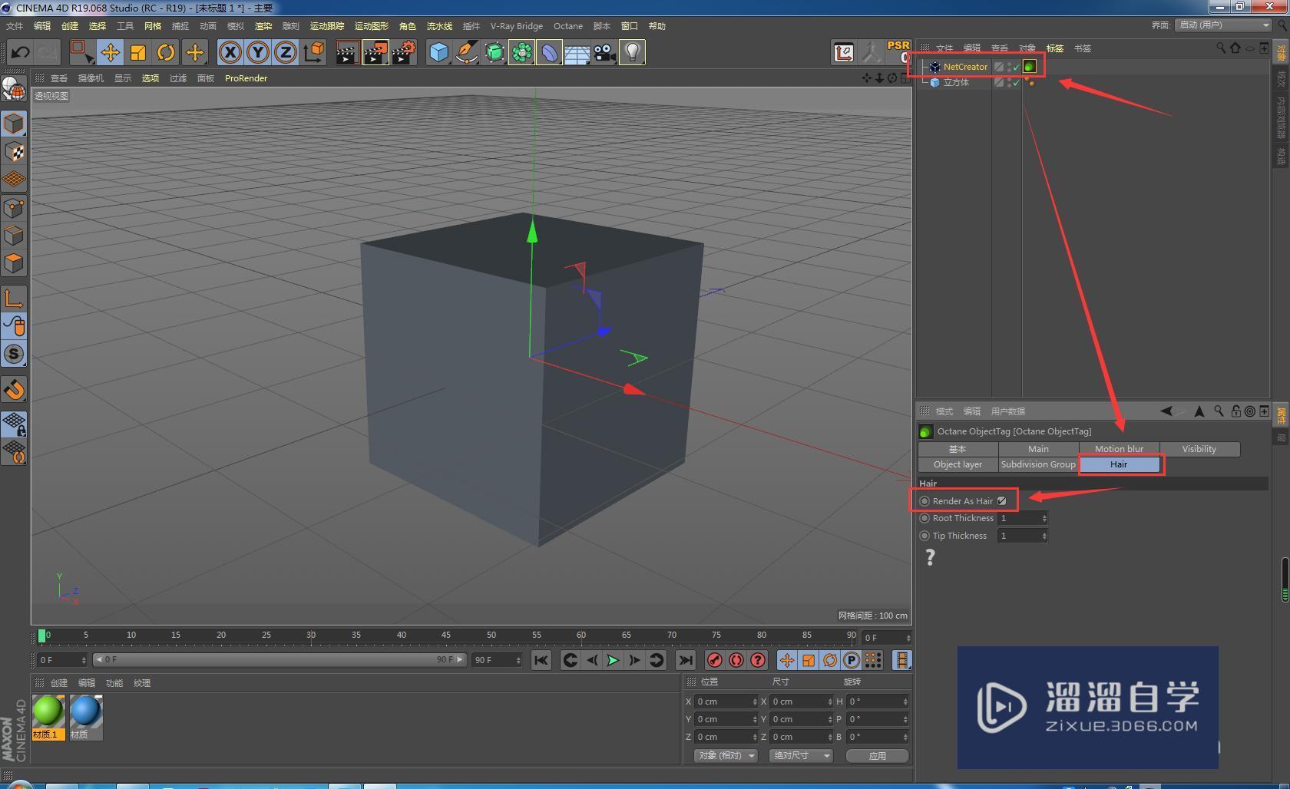Click the Floor grid icon
Viewport: 1290px width, 789px height.
pos(577,52)
